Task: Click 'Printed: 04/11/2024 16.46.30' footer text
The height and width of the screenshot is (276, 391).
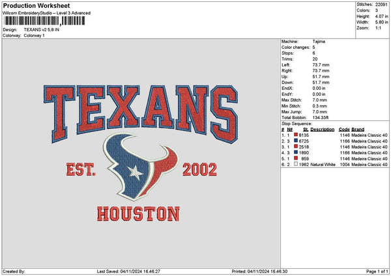Action: pyautogui.click(x=259, y=271)
